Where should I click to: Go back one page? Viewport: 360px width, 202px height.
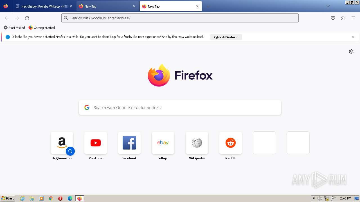click(x=7, y=18)
